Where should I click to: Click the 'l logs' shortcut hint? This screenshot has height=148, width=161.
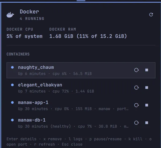click(76, 139)
